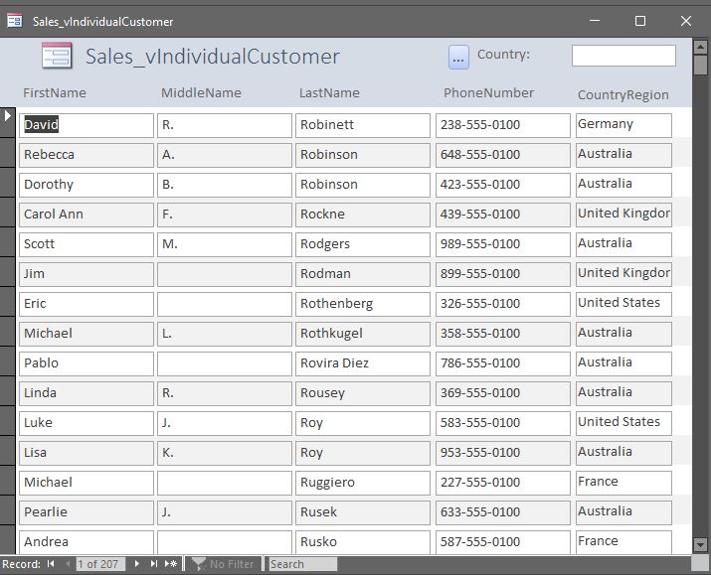Click the phone field 423-555-0100
The height and width of the screenshot is (575, 711).
coord(503,185)
